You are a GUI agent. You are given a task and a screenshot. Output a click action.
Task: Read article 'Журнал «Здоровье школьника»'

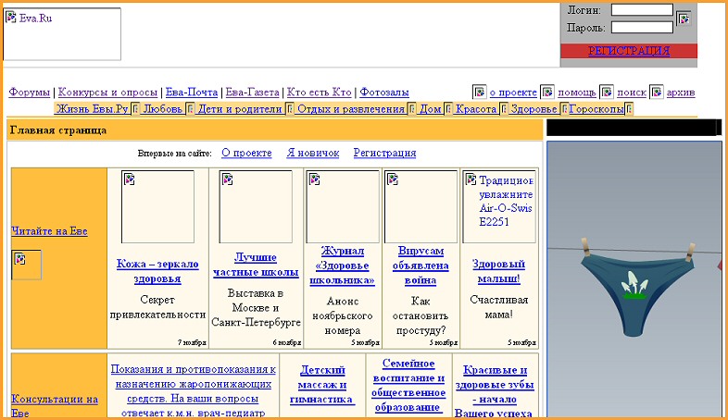click(x=342, y=265)
